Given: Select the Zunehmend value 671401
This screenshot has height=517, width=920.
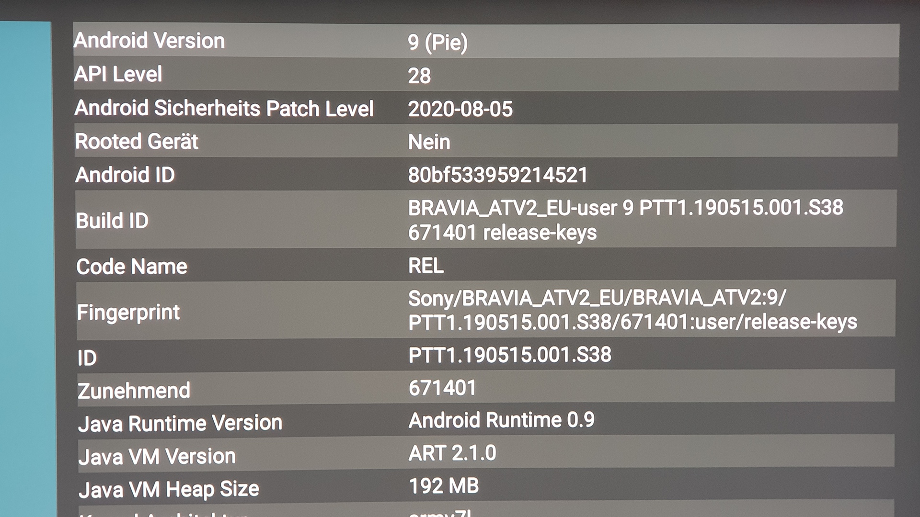Looking at the screenshot, I should [442, 388].
